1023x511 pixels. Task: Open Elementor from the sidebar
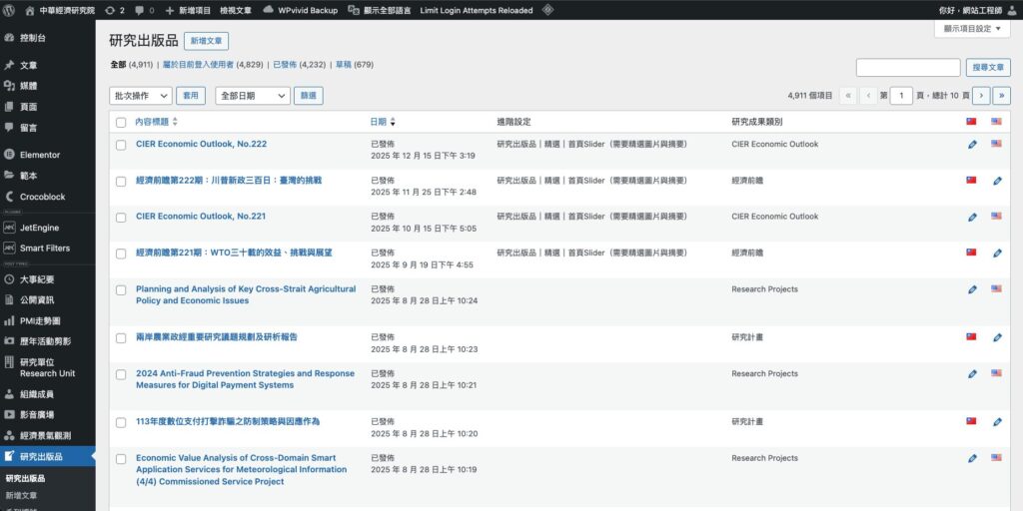pyautogui.click(x=39, y=155)
